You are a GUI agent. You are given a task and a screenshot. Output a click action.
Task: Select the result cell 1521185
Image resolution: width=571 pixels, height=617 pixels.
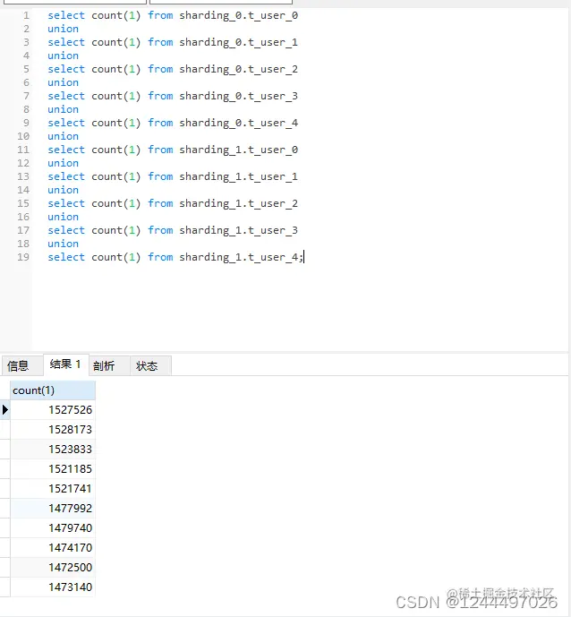click(x=53, y=468)
